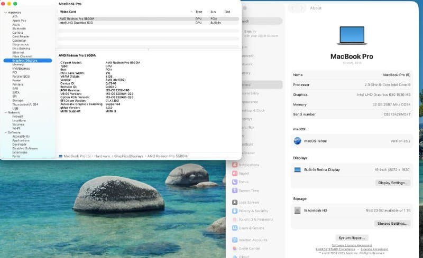Open System Report button

coord(352,238)
